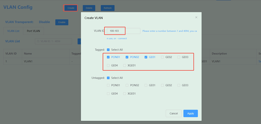The width and height of the screenshot is (261, 124).
Task: Check Untagged GE02 checkbox
Action: coord(162,85)
